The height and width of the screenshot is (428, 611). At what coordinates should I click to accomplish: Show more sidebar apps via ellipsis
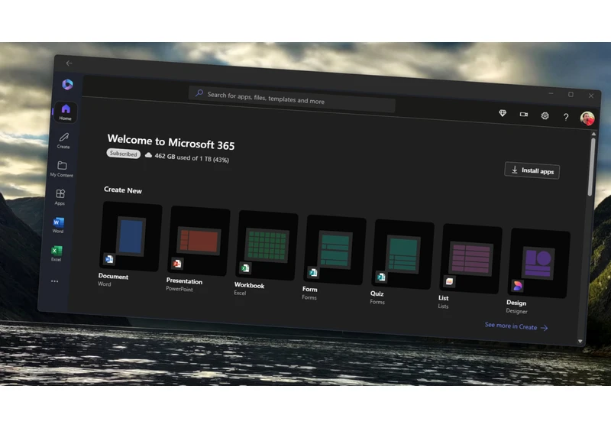tap(54, 281)
